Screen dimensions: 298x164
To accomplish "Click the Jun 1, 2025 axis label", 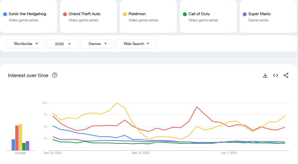I will [x=229, y=153].
